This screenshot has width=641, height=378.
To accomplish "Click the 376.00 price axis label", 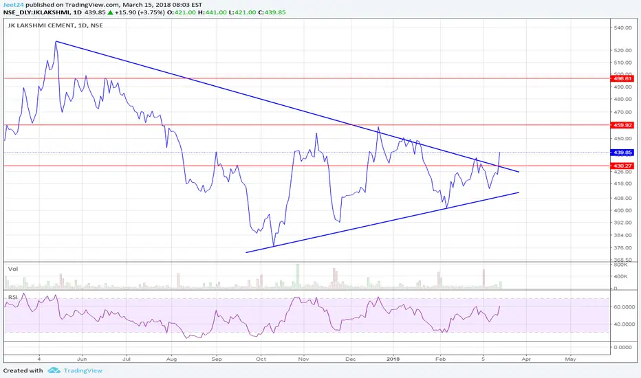I will point(623,247).
